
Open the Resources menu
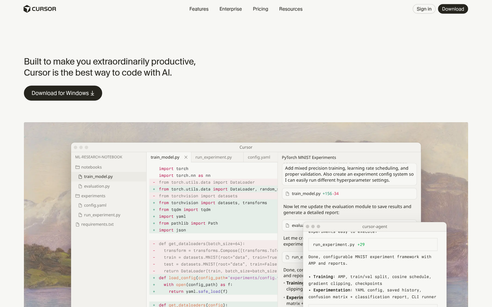point(291,9)
